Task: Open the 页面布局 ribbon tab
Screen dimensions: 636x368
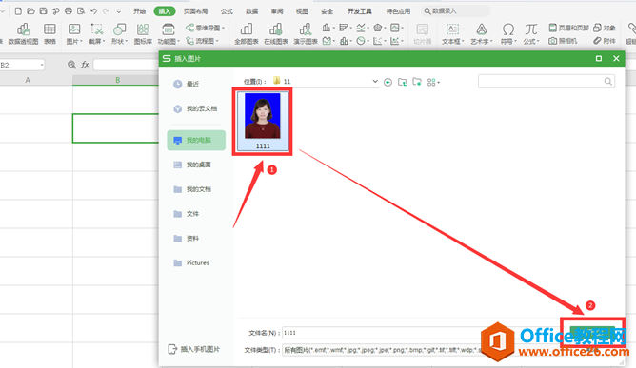Action: tap(195, 11)
